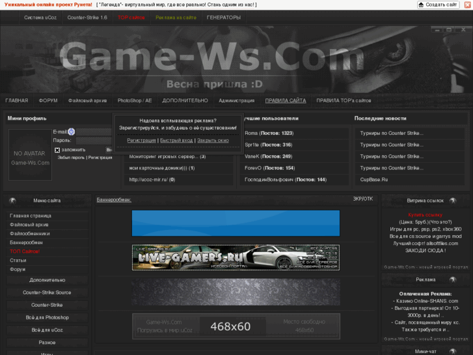Image resolution: width=473 pixels, height=355 pixels.
Task: Click Баннерообмен: heading link
Action: [x=114, y=200]
